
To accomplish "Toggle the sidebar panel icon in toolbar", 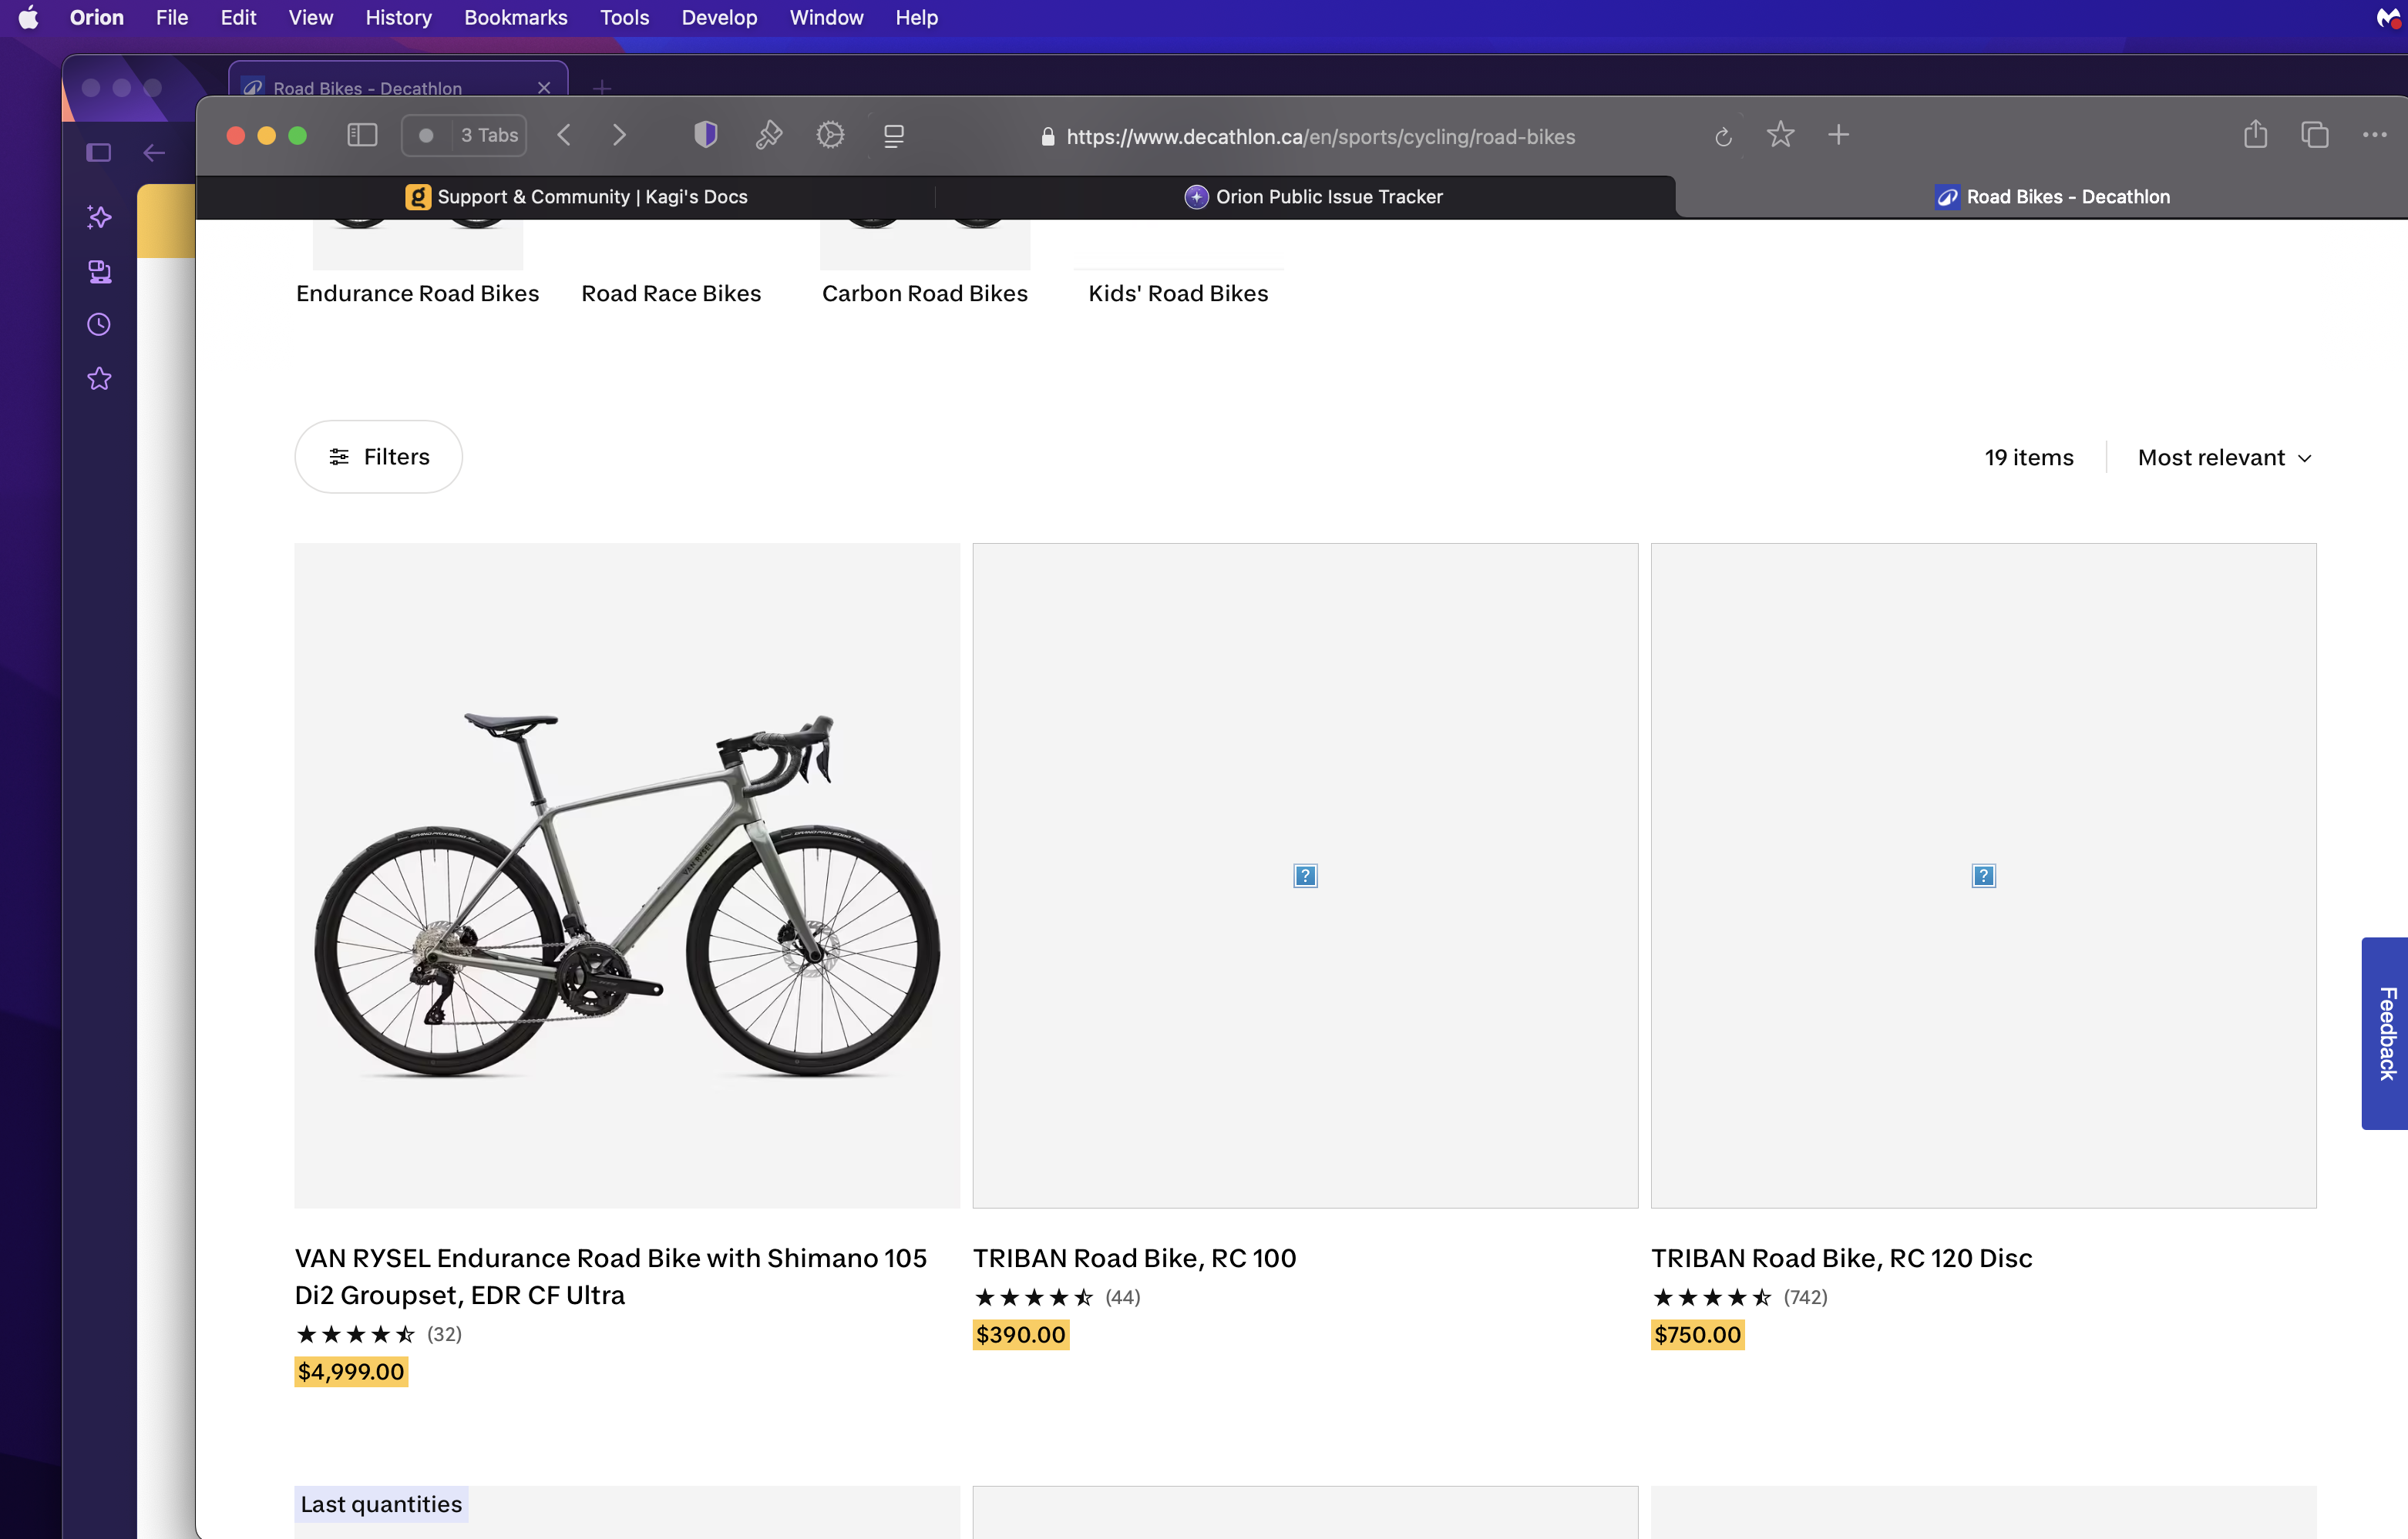I will tap(362, 135).
